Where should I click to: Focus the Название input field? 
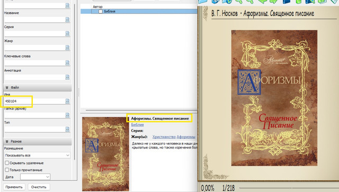coord(34,20)
